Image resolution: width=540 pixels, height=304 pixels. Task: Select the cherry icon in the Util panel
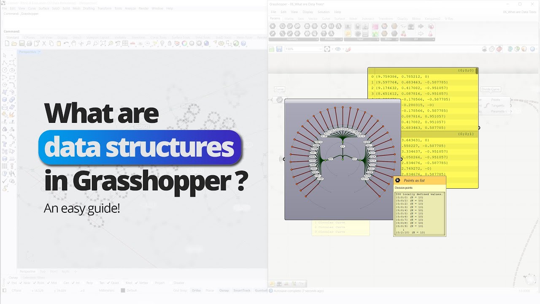point(403,34)
